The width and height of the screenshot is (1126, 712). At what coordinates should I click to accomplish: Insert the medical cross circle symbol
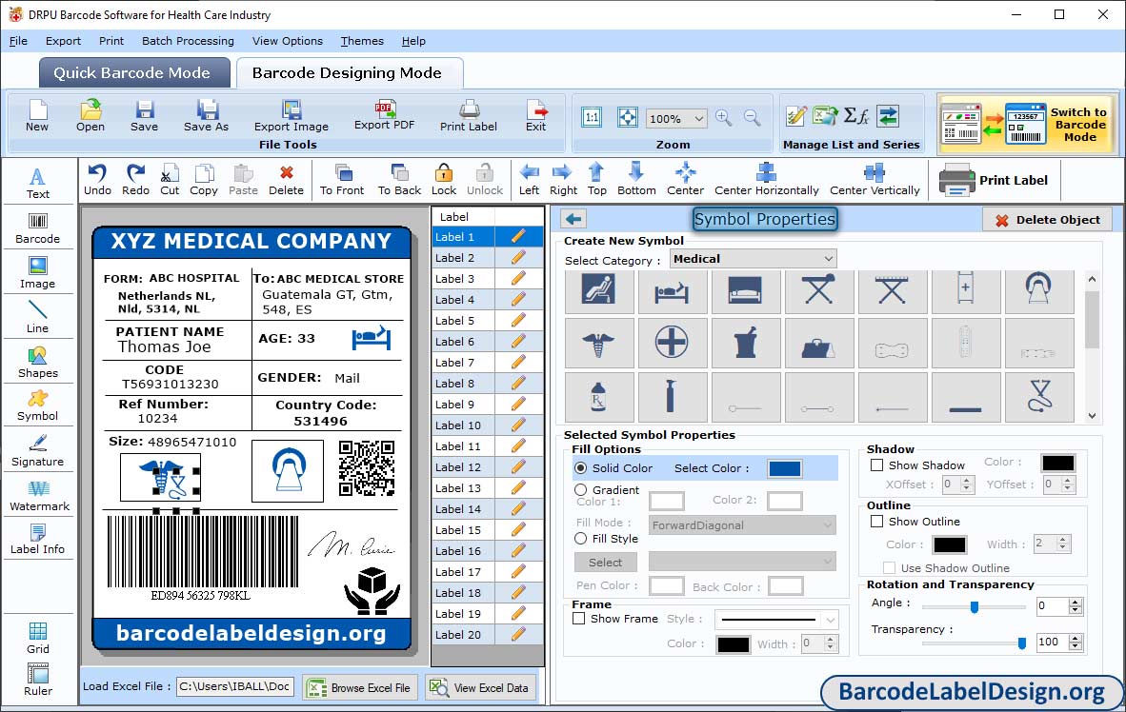[x=673, y=343]
